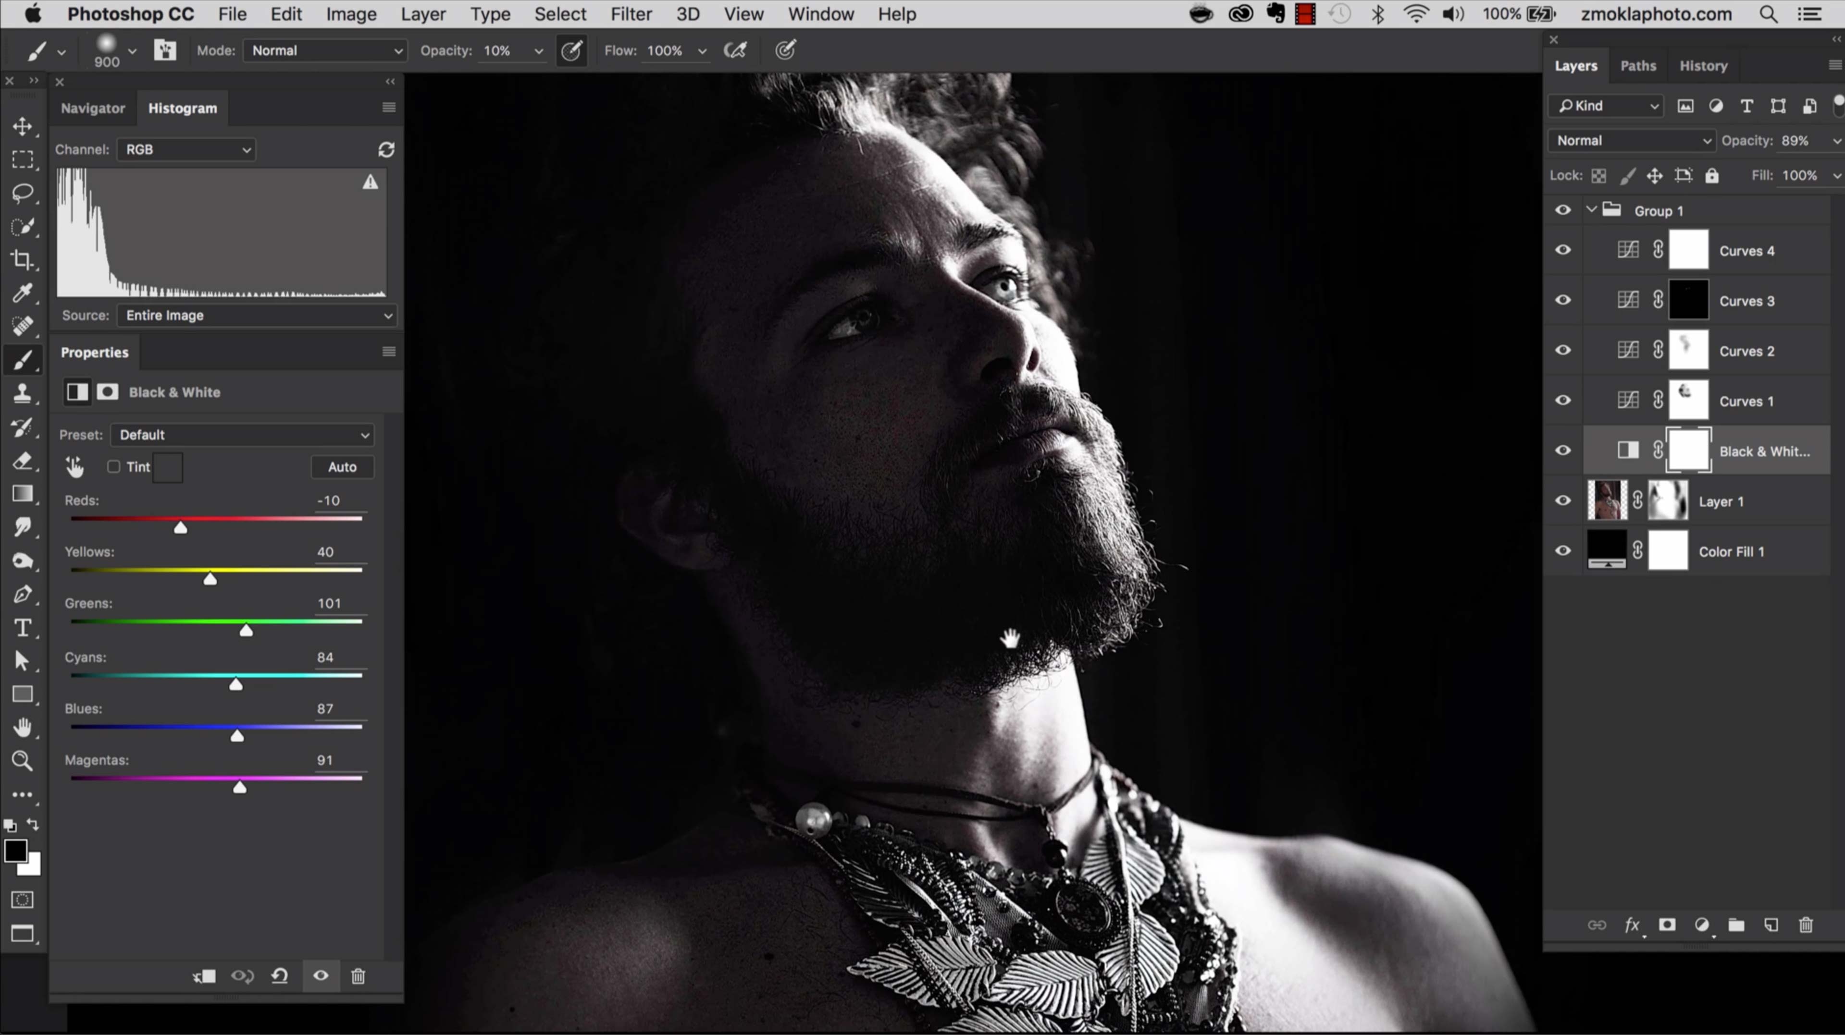The width and height of the screenshot is (1845, 1035).
Task: Open the Filter menu
Action: coord(631,14)
